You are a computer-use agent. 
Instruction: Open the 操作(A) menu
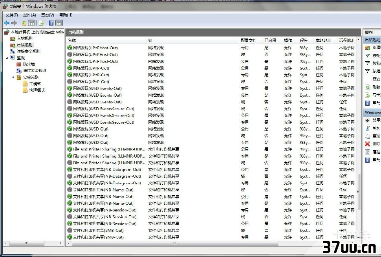coord(29,15)
